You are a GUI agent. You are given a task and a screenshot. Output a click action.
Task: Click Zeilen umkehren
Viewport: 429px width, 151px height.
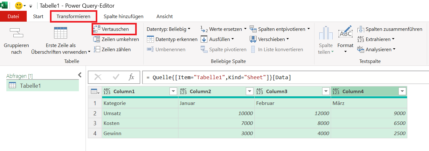pyautogui.click(x=116, y=39)
